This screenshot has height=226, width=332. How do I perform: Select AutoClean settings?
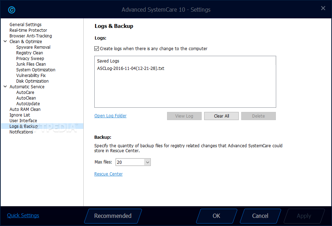pyautogui.click(x=26, y=98)
